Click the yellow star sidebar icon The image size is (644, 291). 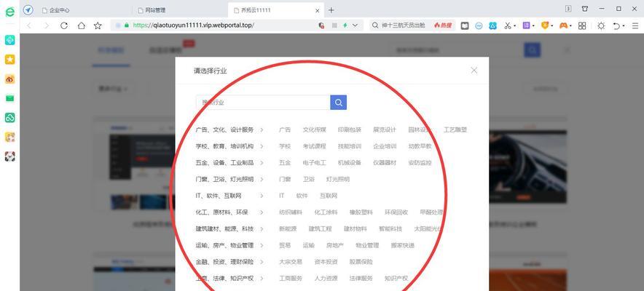pos(10,60)
